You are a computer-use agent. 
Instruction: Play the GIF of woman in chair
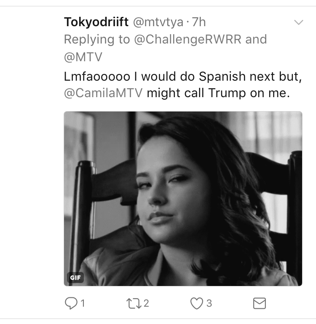183,199
